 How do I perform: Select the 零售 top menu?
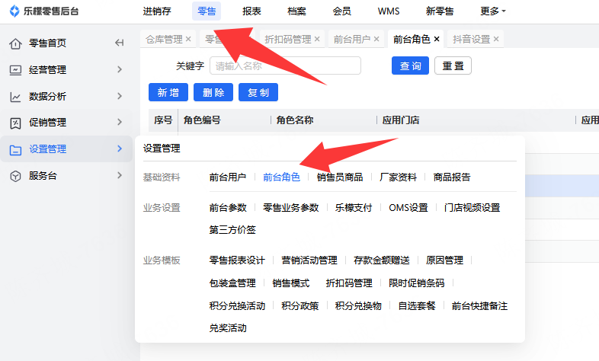point(207,11)
